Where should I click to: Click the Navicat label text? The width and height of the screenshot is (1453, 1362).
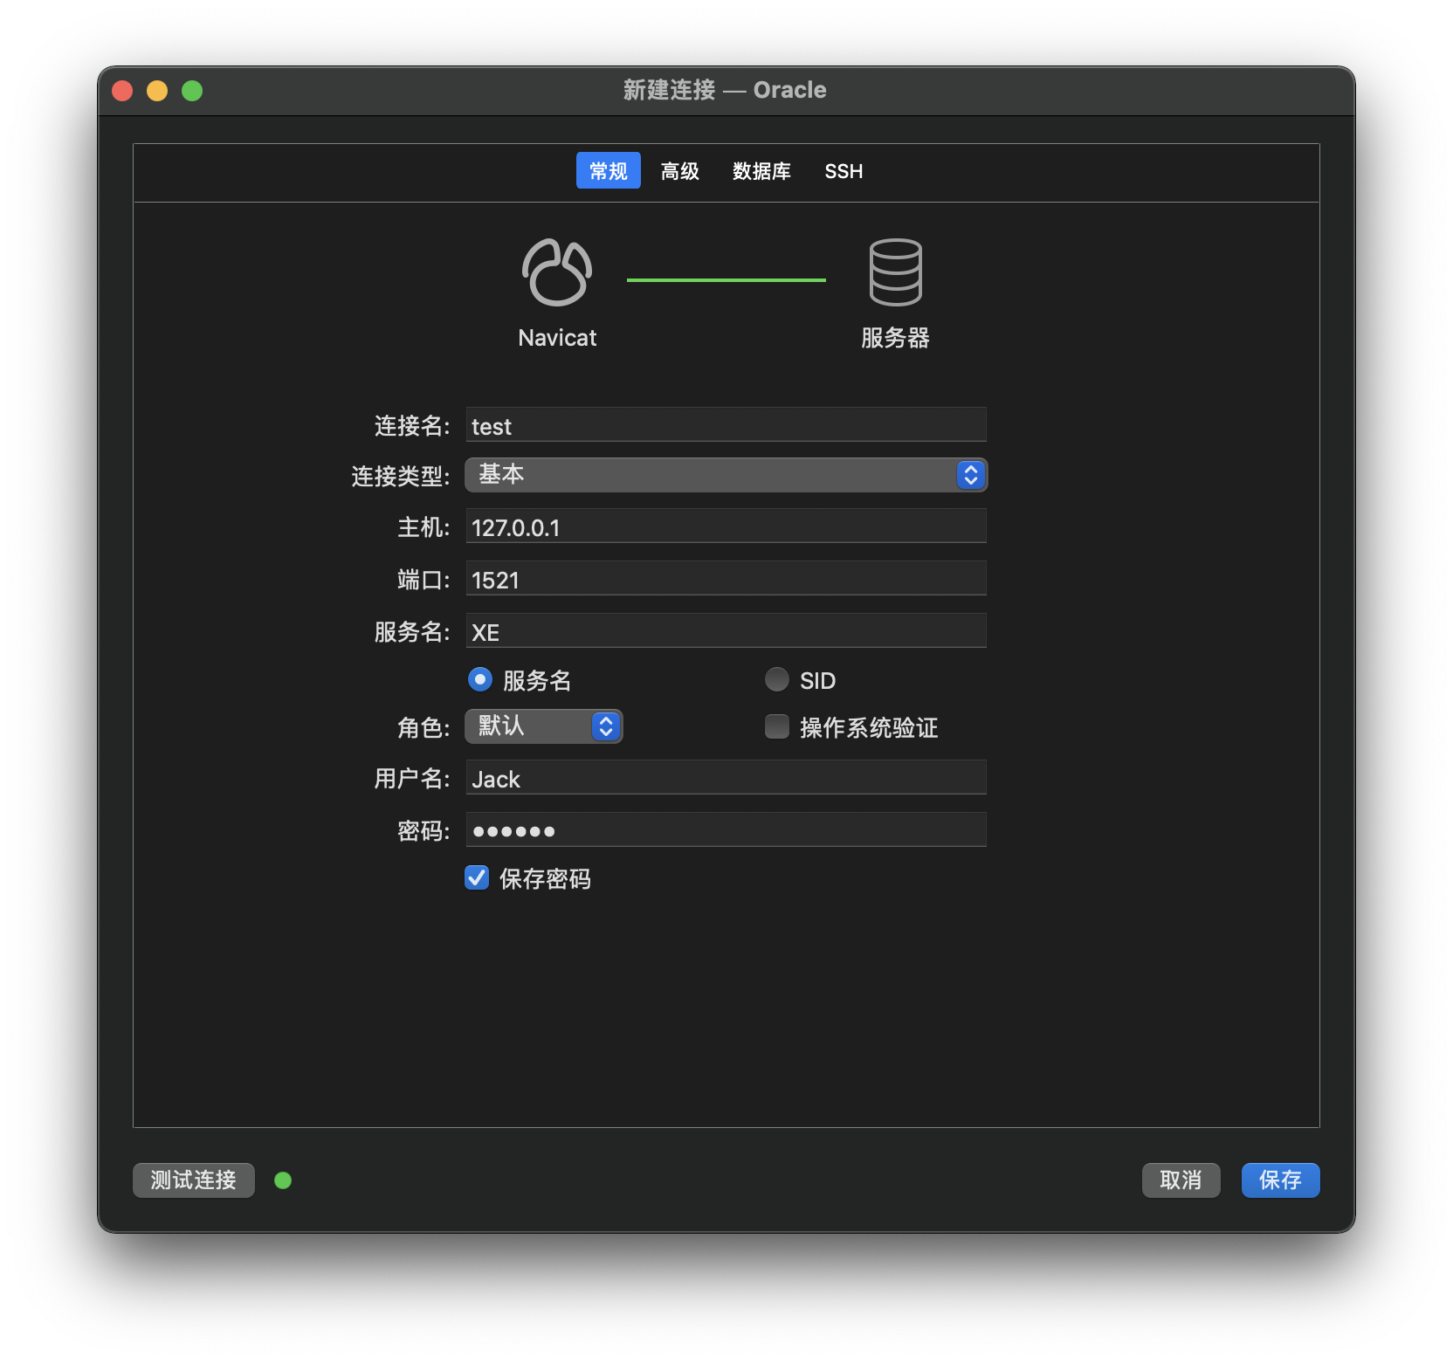point(557,338)
